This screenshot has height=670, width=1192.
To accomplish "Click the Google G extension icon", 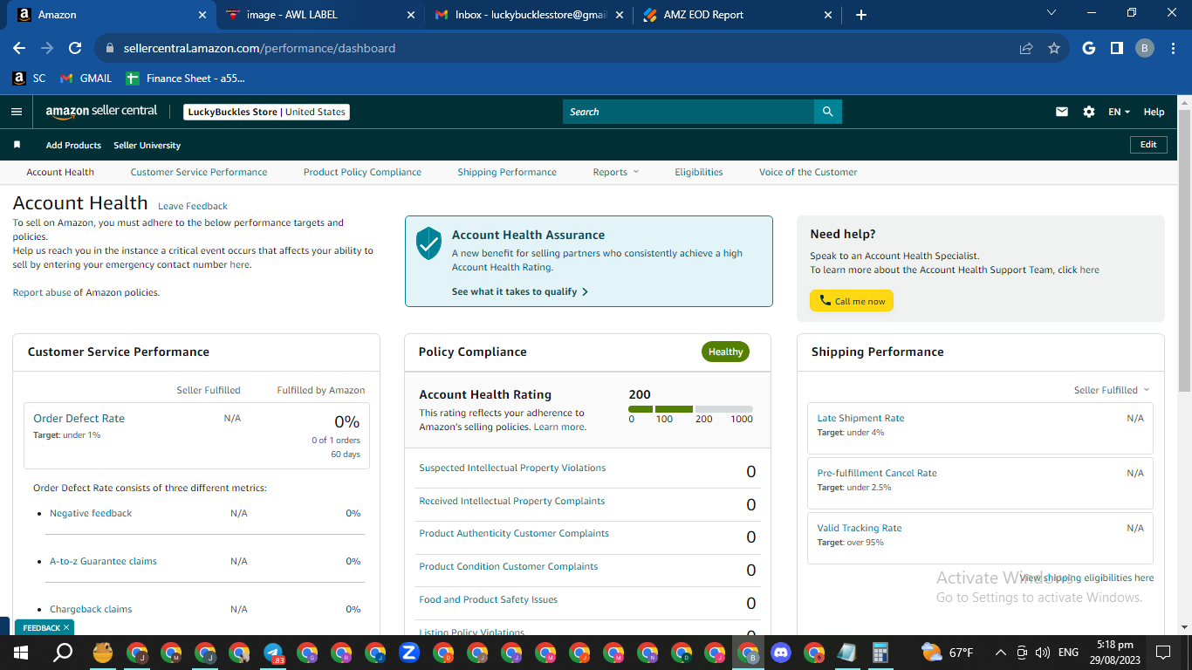I will (1089, 48).
